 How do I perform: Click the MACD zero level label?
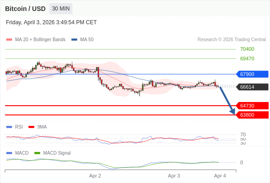242,162
